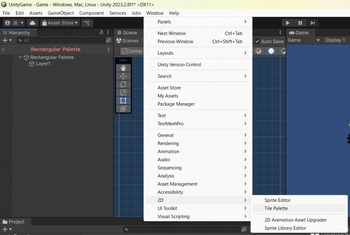
Task: Select the Transform tool
Action: click(x=123, y=109)
